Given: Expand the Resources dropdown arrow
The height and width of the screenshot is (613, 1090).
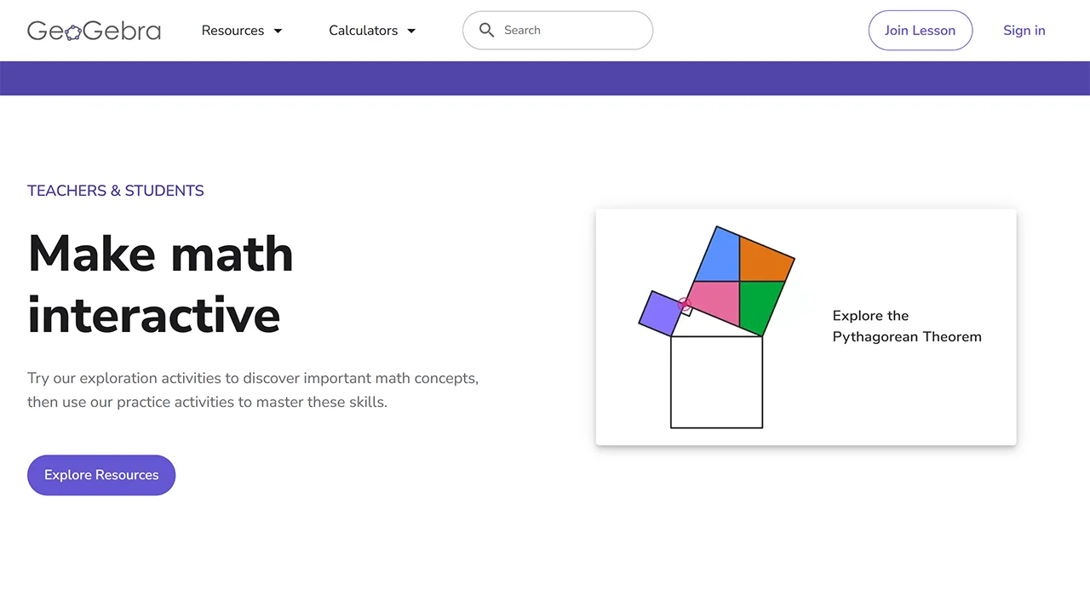Looking at the screenshot, I should click(278, 31).
